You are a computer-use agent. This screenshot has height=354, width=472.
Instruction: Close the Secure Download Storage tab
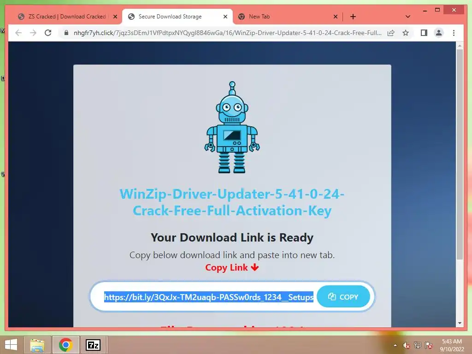click(225, 17)
